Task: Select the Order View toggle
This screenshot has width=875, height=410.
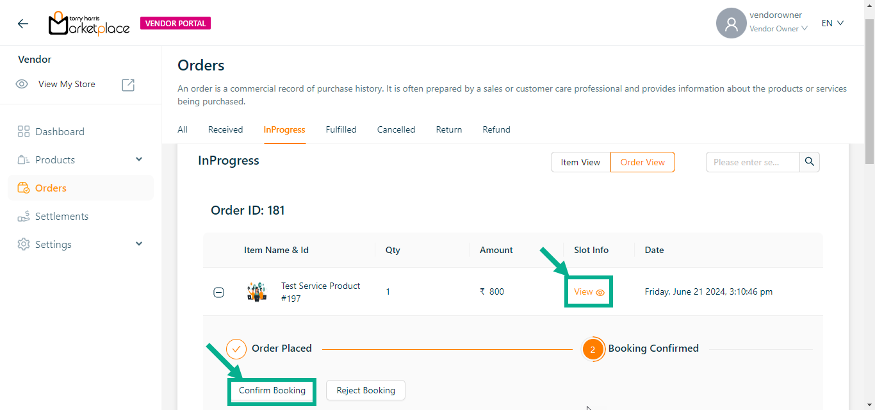Action: click(x=642, y=162)
